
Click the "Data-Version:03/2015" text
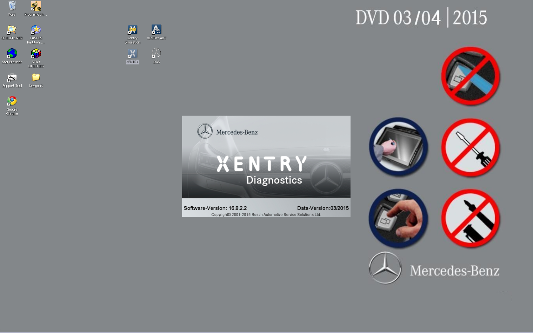[x=323, y=208]
